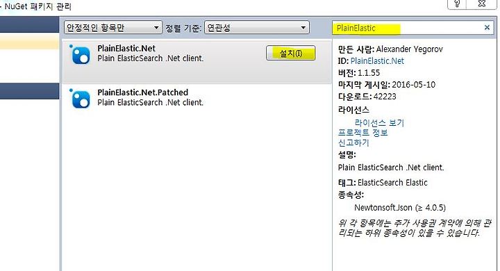Image resolution: width=500 pixels, height=271 pixels.
Task: Click the last published date '2016-05-10'
Action: click(414, 85)
